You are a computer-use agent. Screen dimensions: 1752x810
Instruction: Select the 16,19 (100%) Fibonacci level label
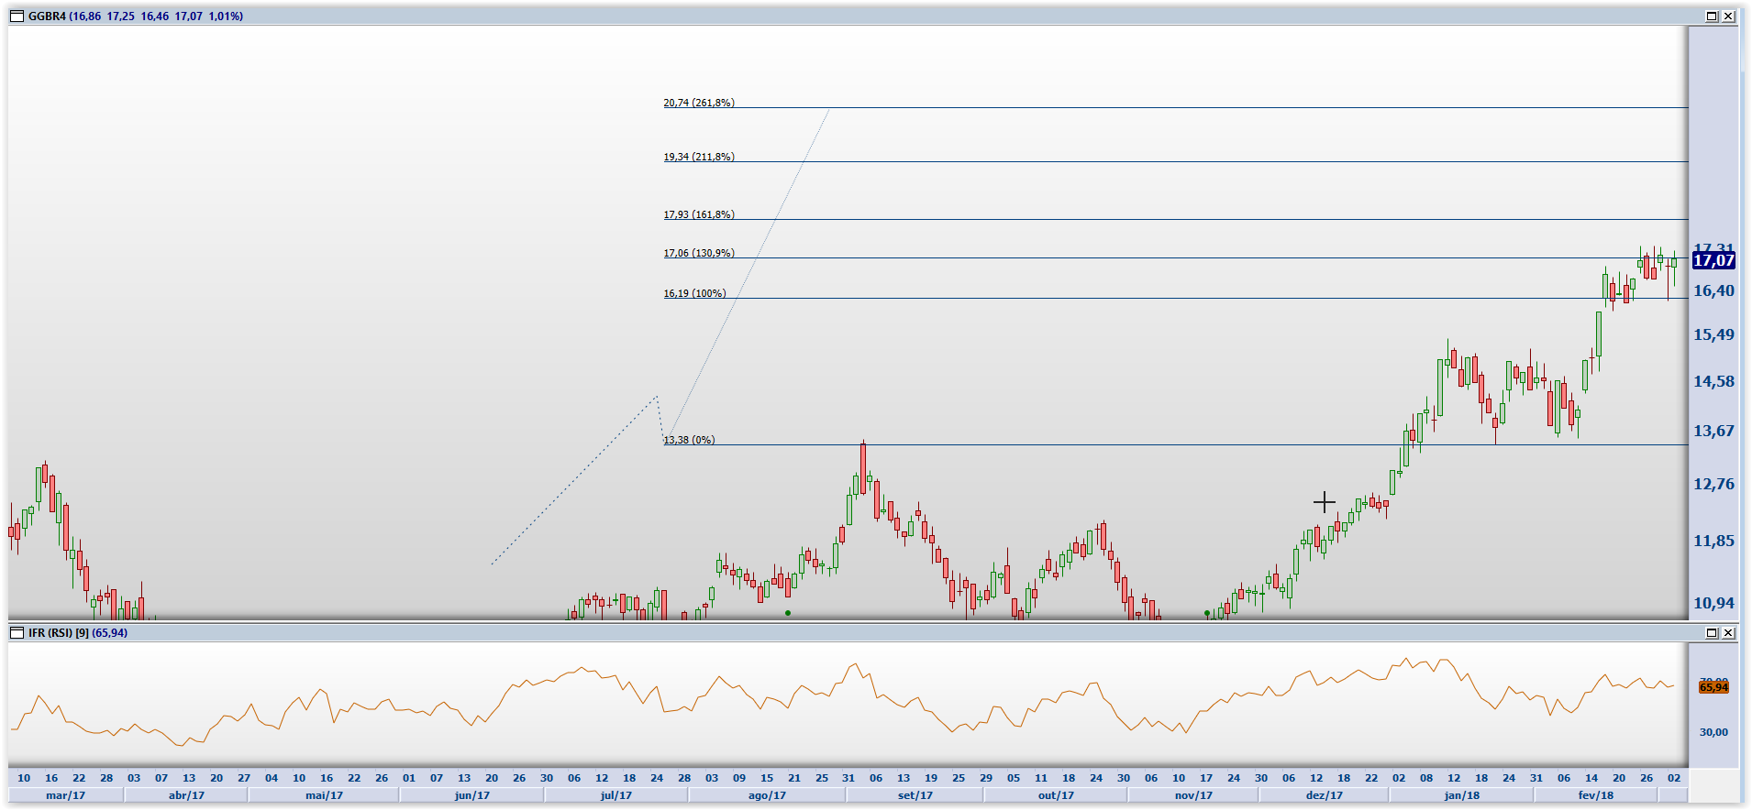coord(694,293)
